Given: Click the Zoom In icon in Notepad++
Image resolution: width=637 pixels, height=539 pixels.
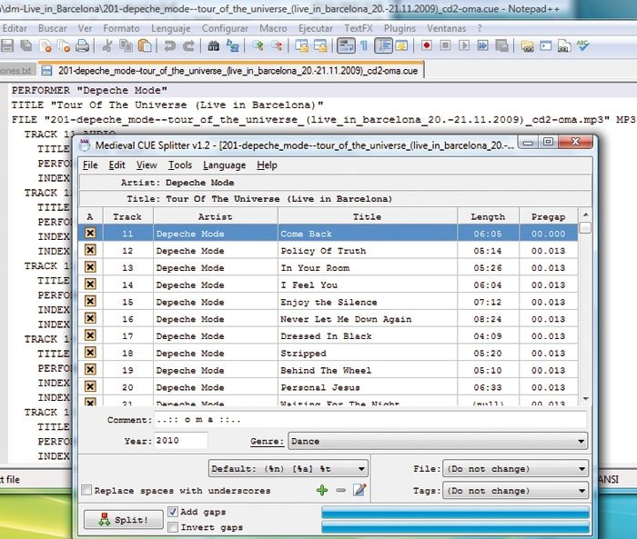Looking at the screenshot, I should pyautogui.click(x=258, y=45).
